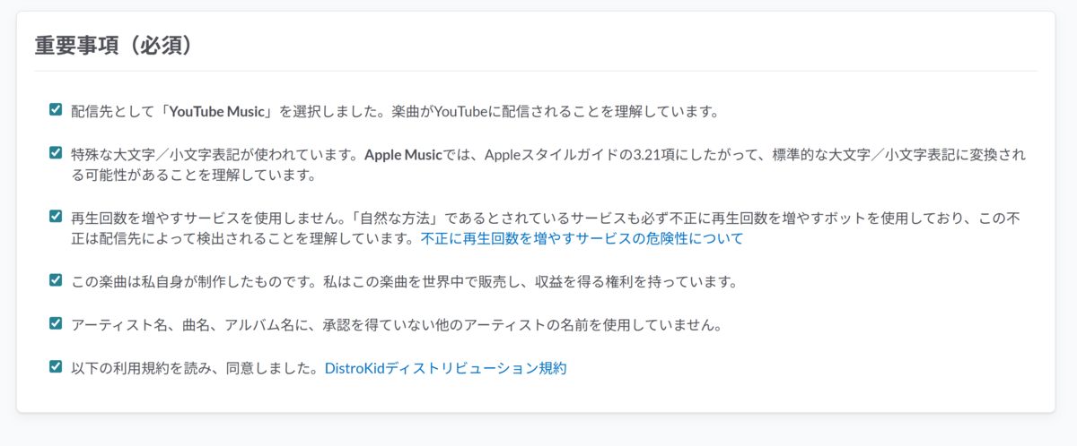Open 不正に再生回数を増やすサービスの危険性について link
The image size is (1077, 446).
coord(582,239)
